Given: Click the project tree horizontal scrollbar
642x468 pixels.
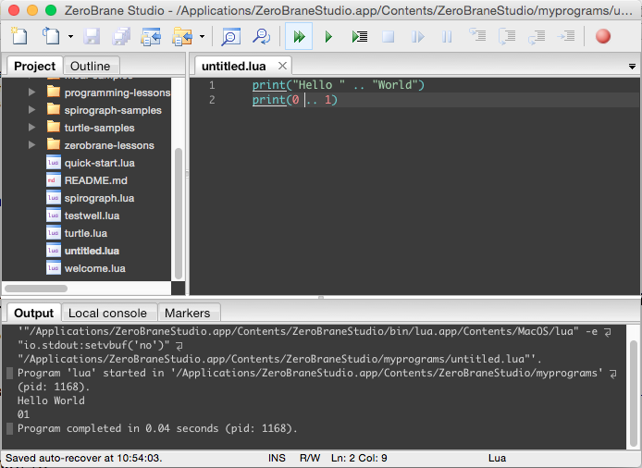Looking at the screenshot, I should [x=36, y=289].
